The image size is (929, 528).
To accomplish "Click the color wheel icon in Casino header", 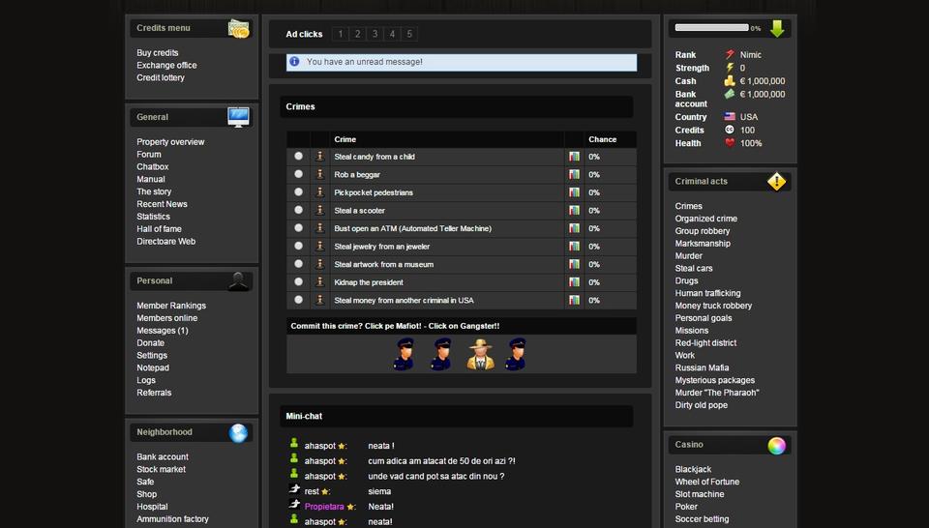I will click(x=776, y=445).
